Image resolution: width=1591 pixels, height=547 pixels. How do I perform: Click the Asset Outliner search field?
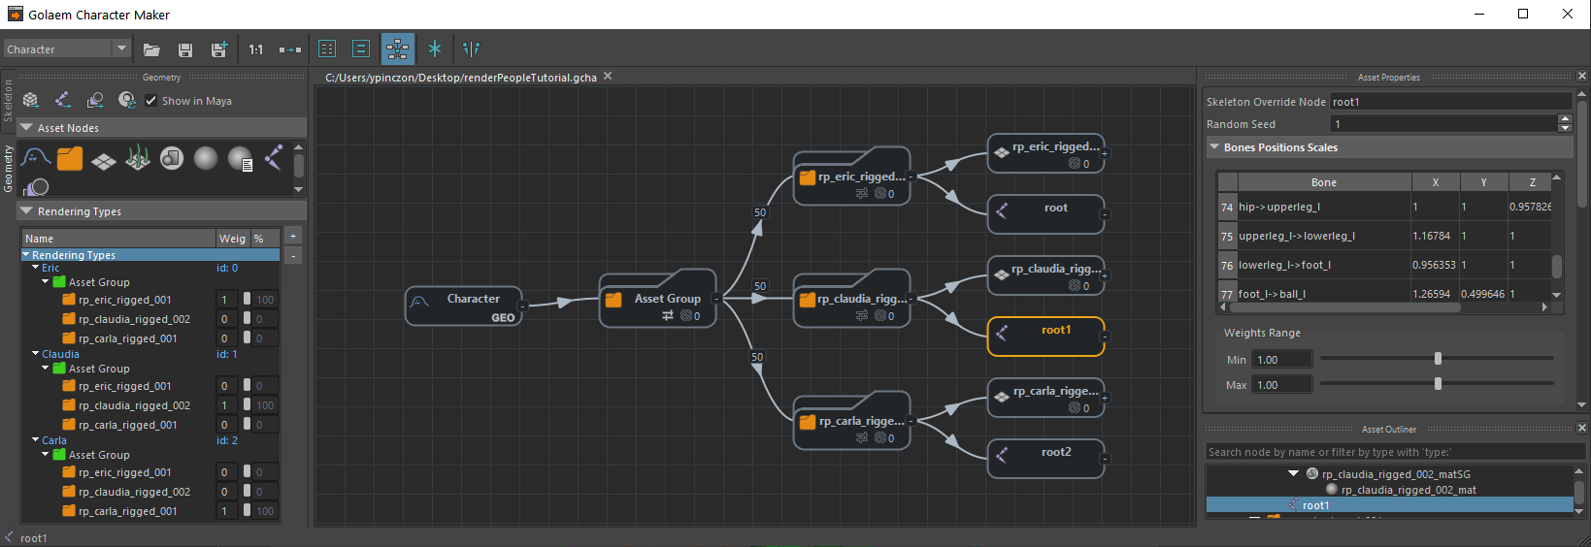tap(1394, 452)
